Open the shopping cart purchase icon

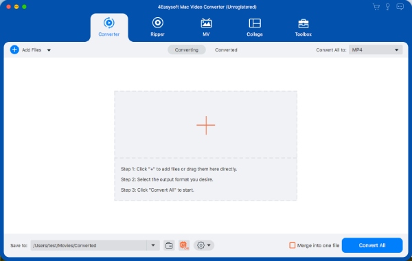coord(376,7)
